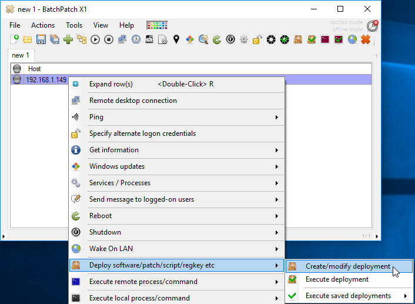Expand Execute local process/command submenu
This screenshot has height=304, width=415.
[x=176, y=298]
